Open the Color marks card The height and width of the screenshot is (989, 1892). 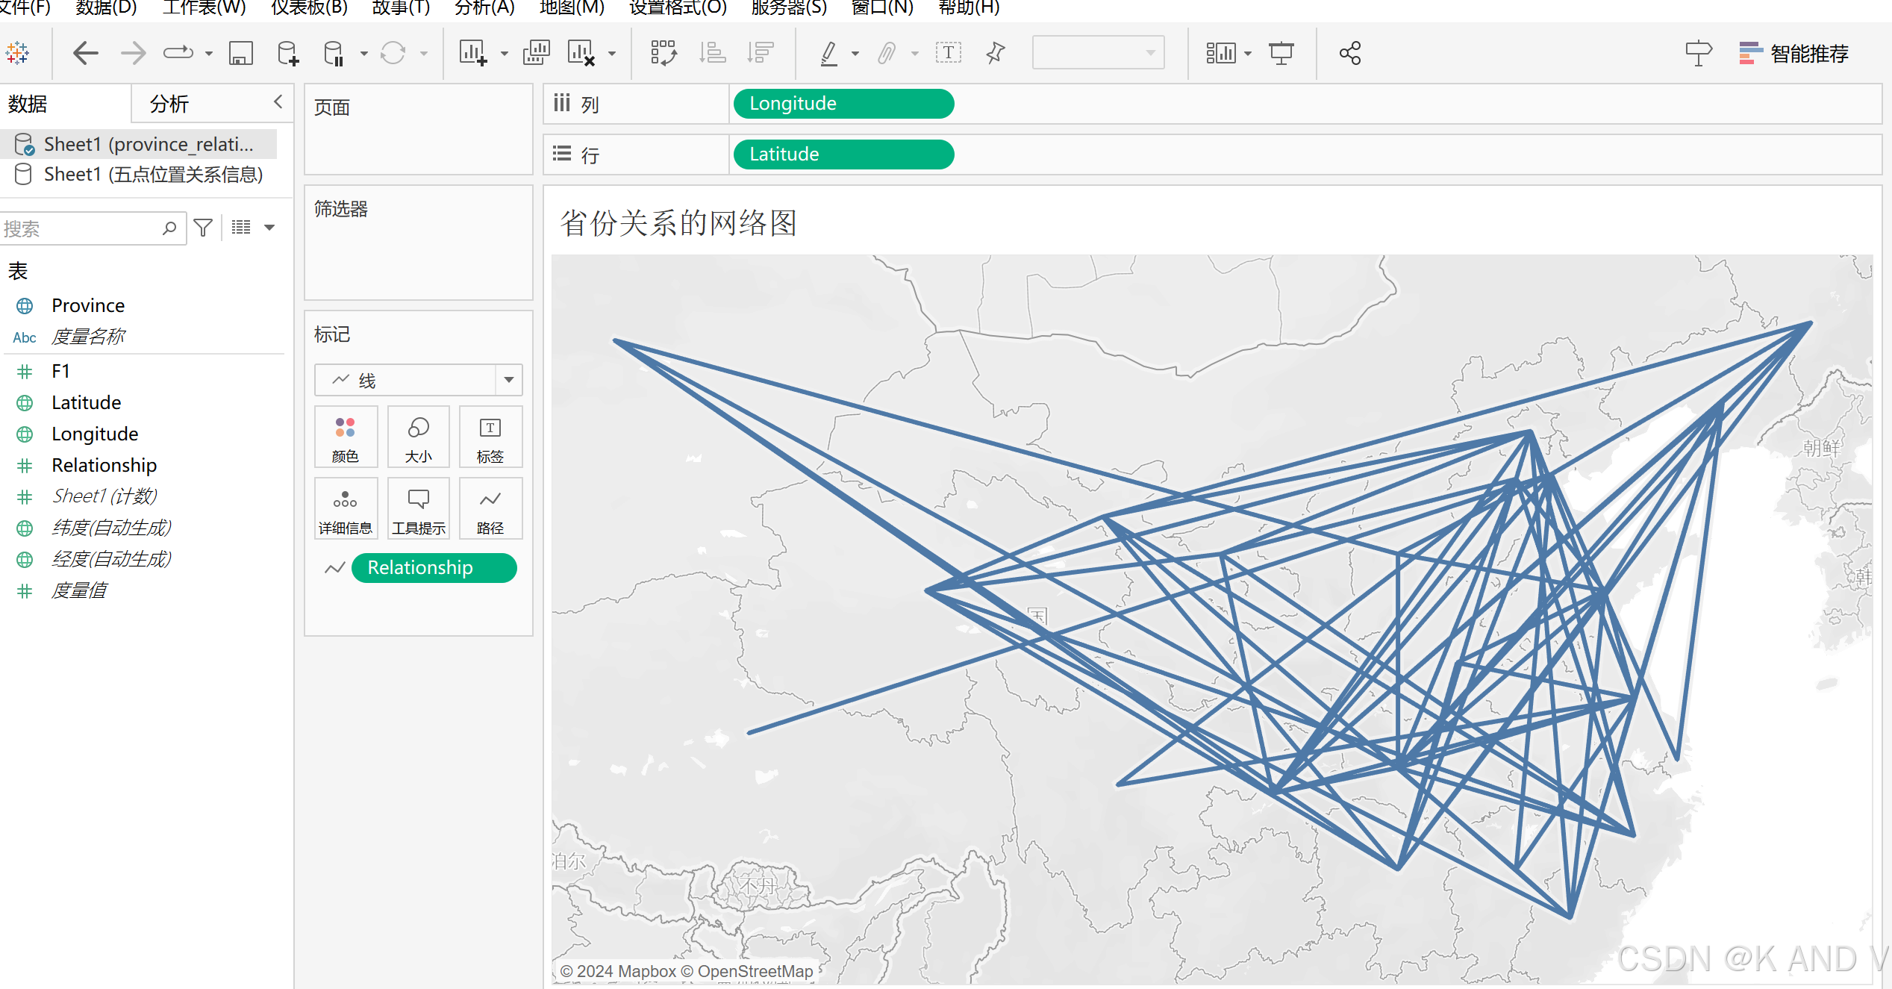pos(345,437)
